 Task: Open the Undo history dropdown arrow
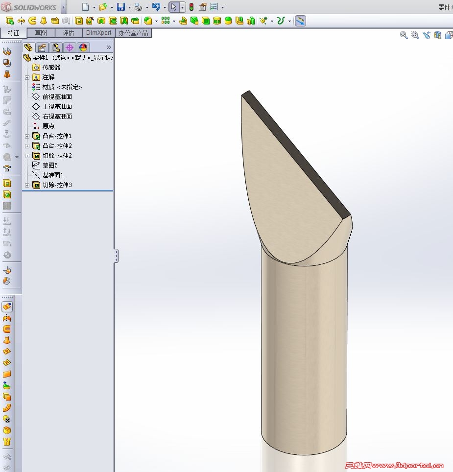pos(165,7)
